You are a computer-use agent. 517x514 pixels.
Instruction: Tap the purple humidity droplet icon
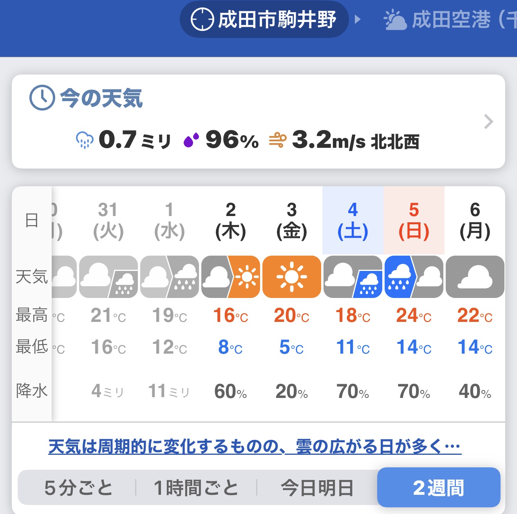pyautogui.click(x=191, y=140)
